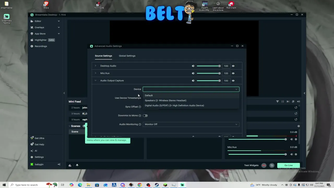Image resolution: width=334 pixels, height=188 pixels.
Task: Open the Overlays sidebar item
Action: click(x=39, y=27)
